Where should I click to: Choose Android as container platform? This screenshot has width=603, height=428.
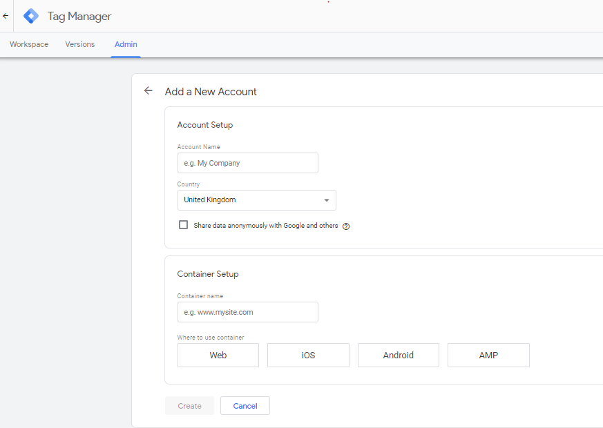[399, 355]
